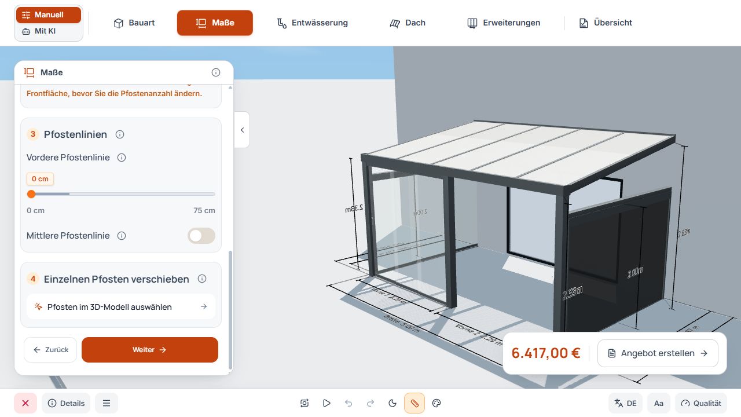Switch to Manuell mode

click(x=49, y=15)
